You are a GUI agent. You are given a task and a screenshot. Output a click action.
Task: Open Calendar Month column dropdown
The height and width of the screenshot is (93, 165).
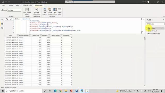click(61, 35)
